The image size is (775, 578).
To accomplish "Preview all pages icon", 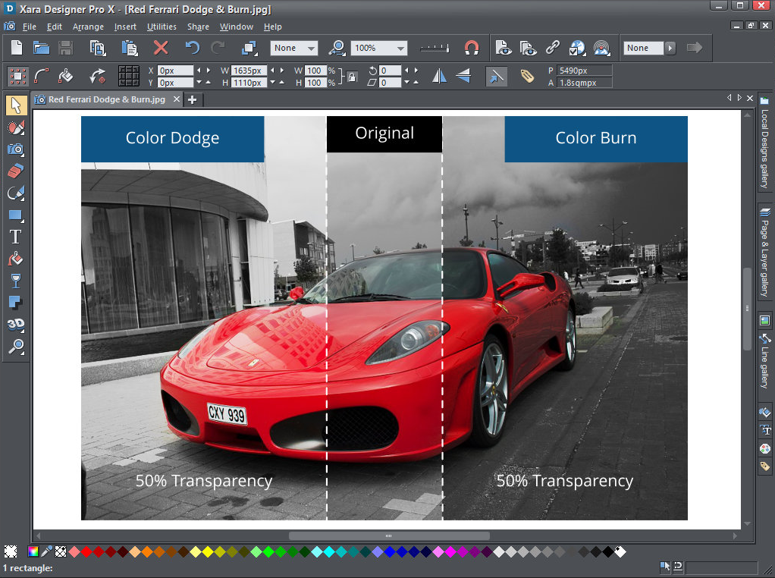I will [x=528, y=48].
